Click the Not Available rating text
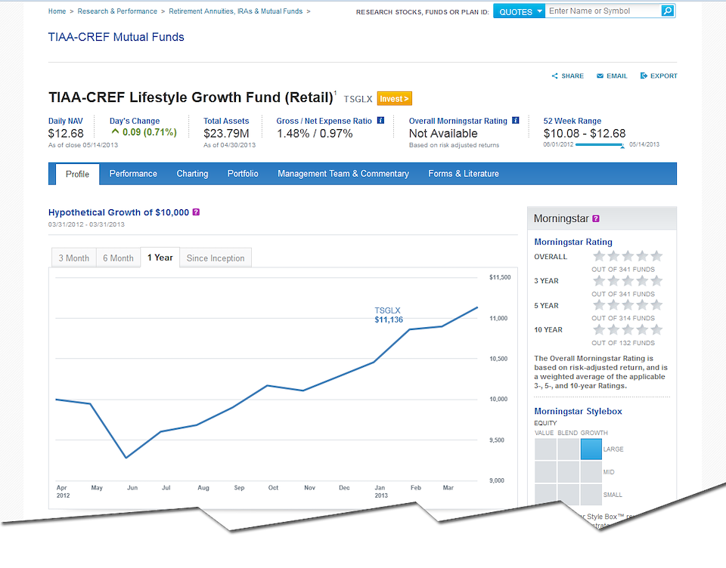 pyautogui.click(x=443, y=134)
